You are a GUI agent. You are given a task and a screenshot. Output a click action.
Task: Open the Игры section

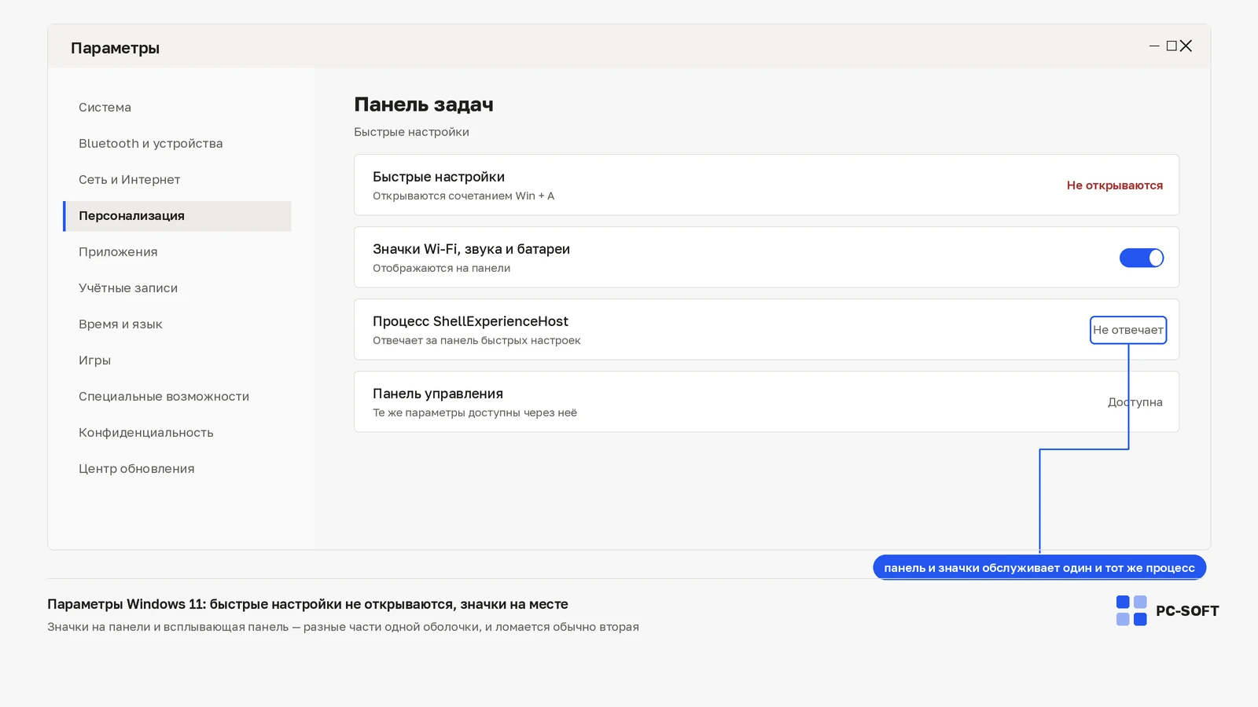coord(94,361)
